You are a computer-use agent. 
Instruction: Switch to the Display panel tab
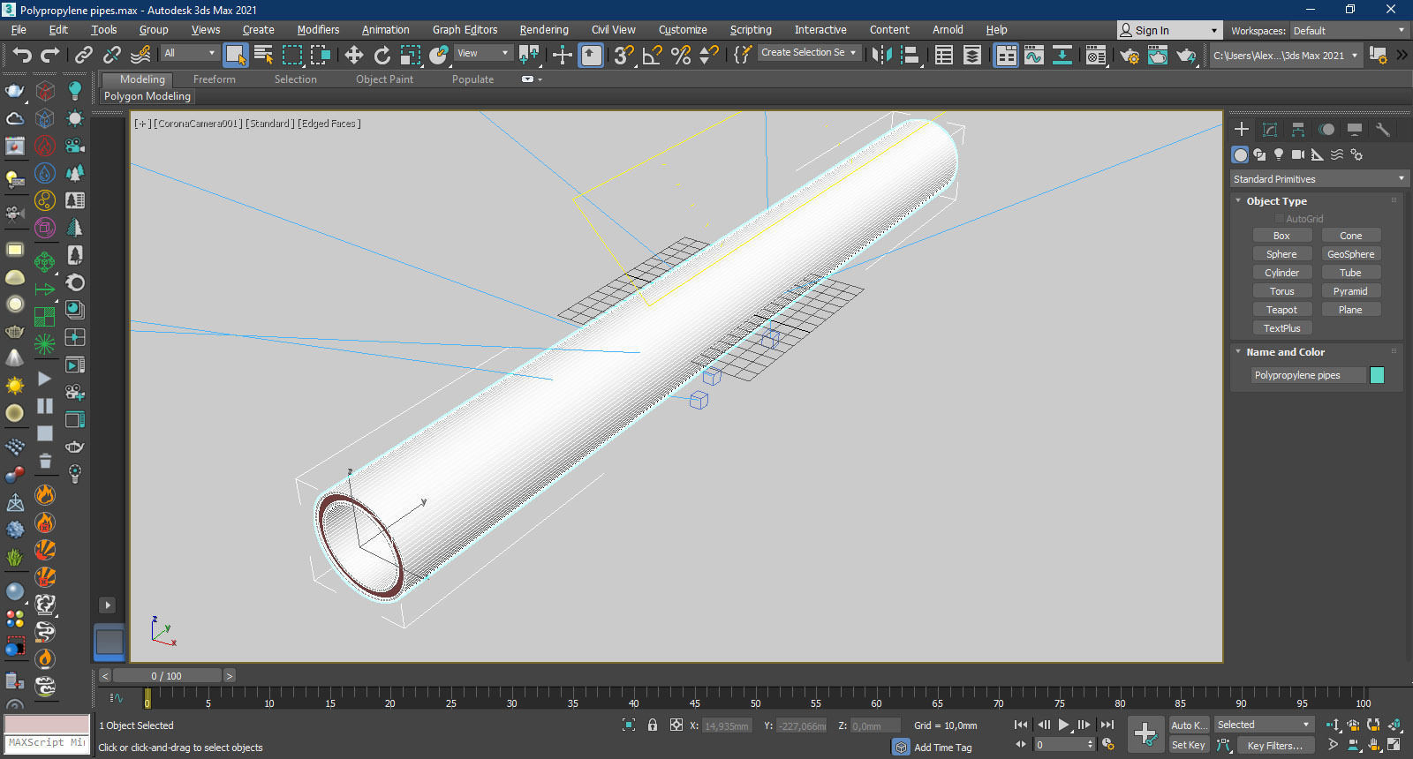[x=1355, y=130]
